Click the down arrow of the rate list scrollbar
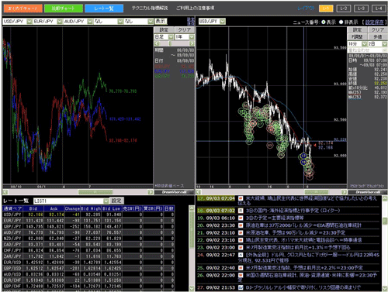The height and width of the screenshot is (292, 388). point(192,288)
